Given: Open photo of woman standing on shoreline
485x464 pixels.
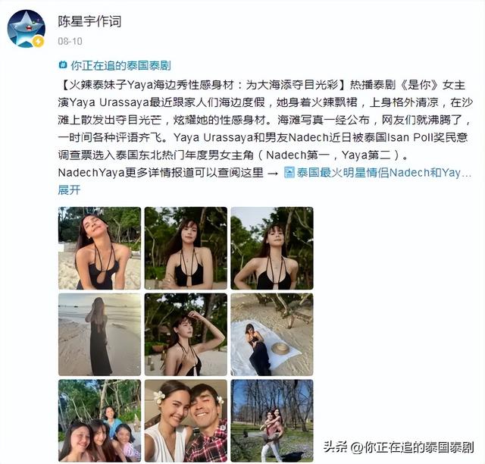Looking at the screenshot, I should pos(99,334).
